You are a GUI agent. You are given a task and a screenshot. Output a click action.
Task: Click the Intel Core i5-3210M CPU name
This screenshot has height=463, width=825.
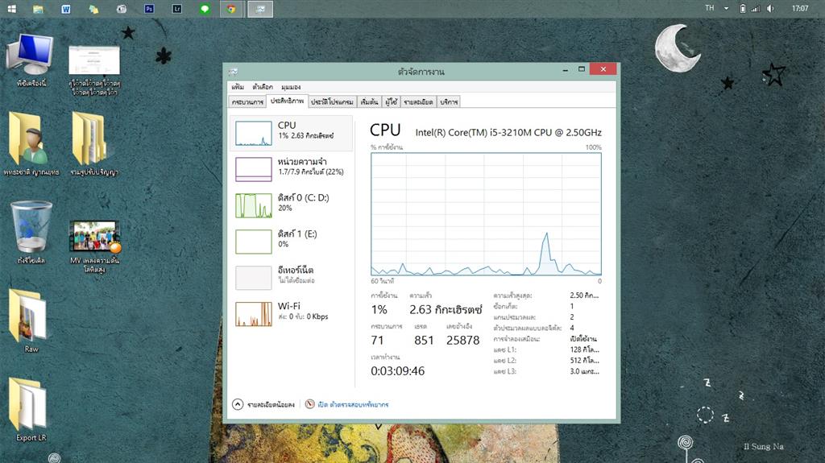coord(508,133)
